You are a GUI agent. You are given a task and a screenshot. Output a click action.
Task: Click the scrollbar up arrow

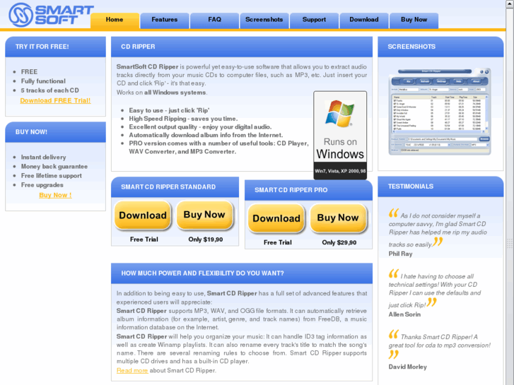[510, 4]
